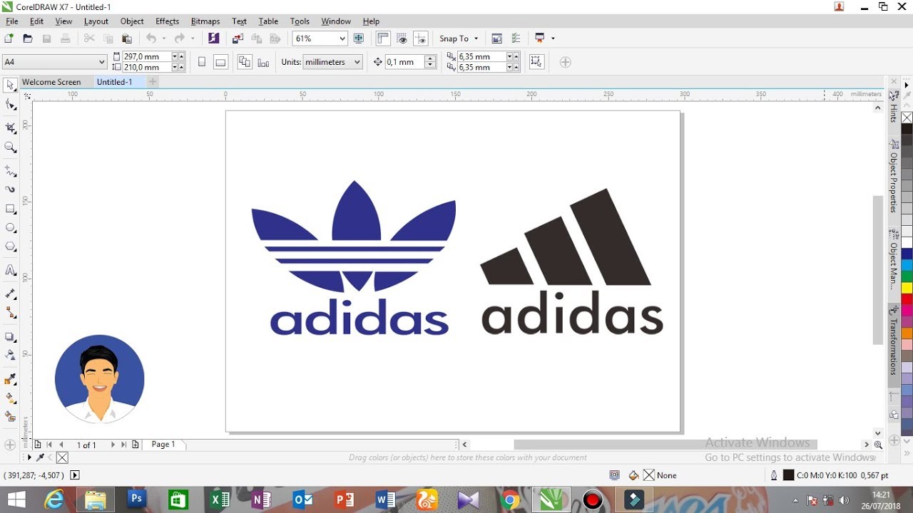Select the Pick tool

click(10, 85)
